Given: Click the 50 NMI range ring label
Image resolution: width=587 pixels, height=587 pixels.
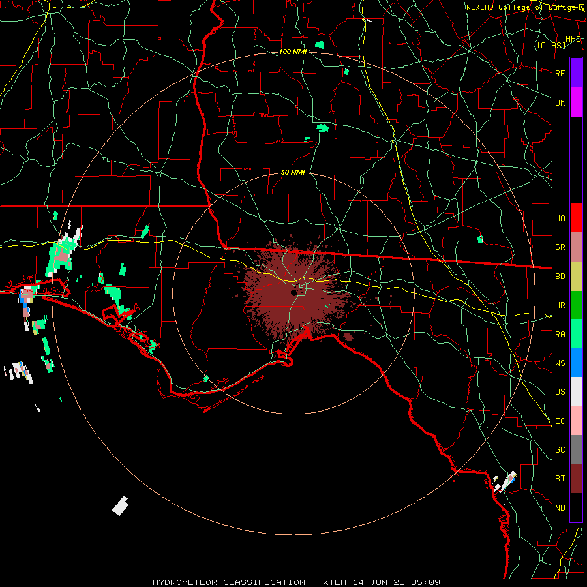Looking at the screenshot, I should click(293, 172).
